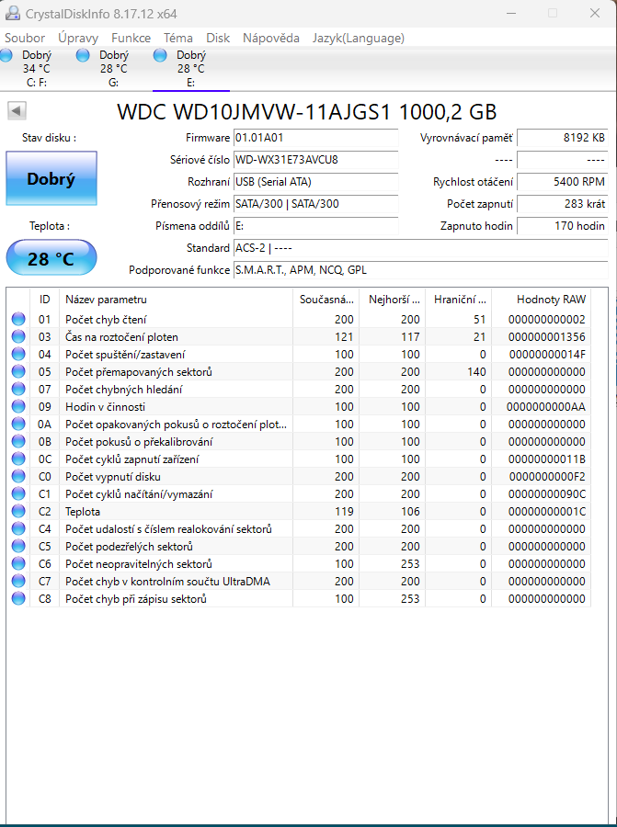Open the Nápověda menu

click(x=270, y=38)
